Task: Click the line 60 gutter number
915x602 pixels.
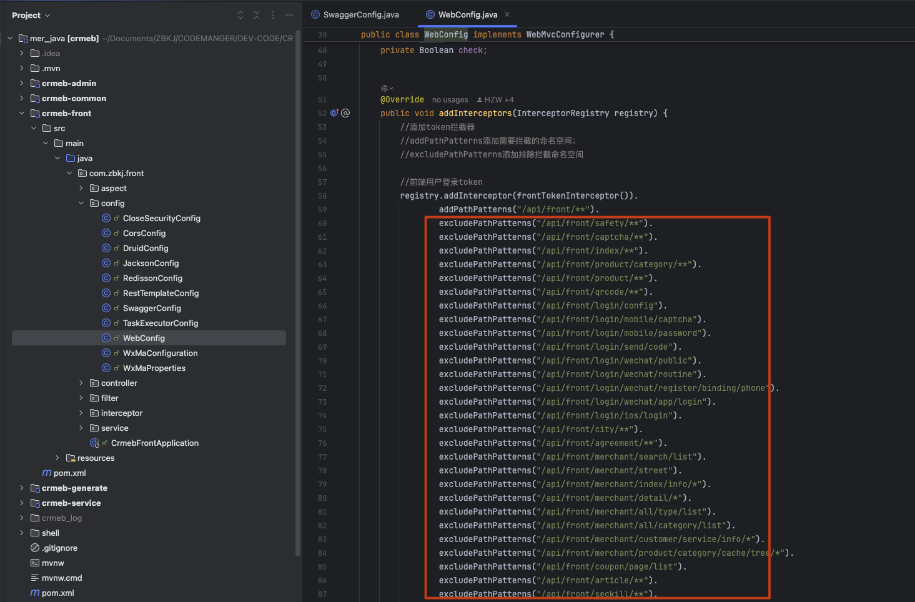Action: pos(322,224)
